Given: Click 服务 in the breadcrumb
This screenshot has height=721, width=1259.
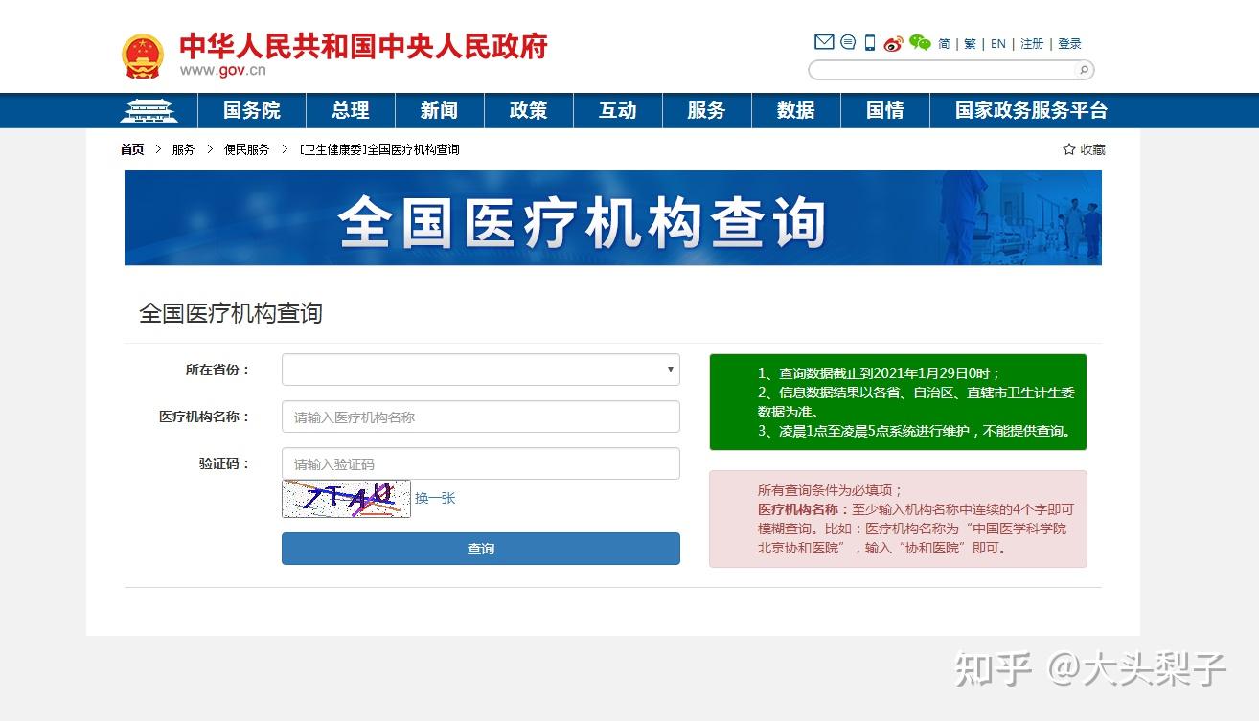Looking at the screenshot, I should coord(183,149).
